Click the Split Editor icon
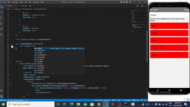The image size is (190, 107). (142, 6)
